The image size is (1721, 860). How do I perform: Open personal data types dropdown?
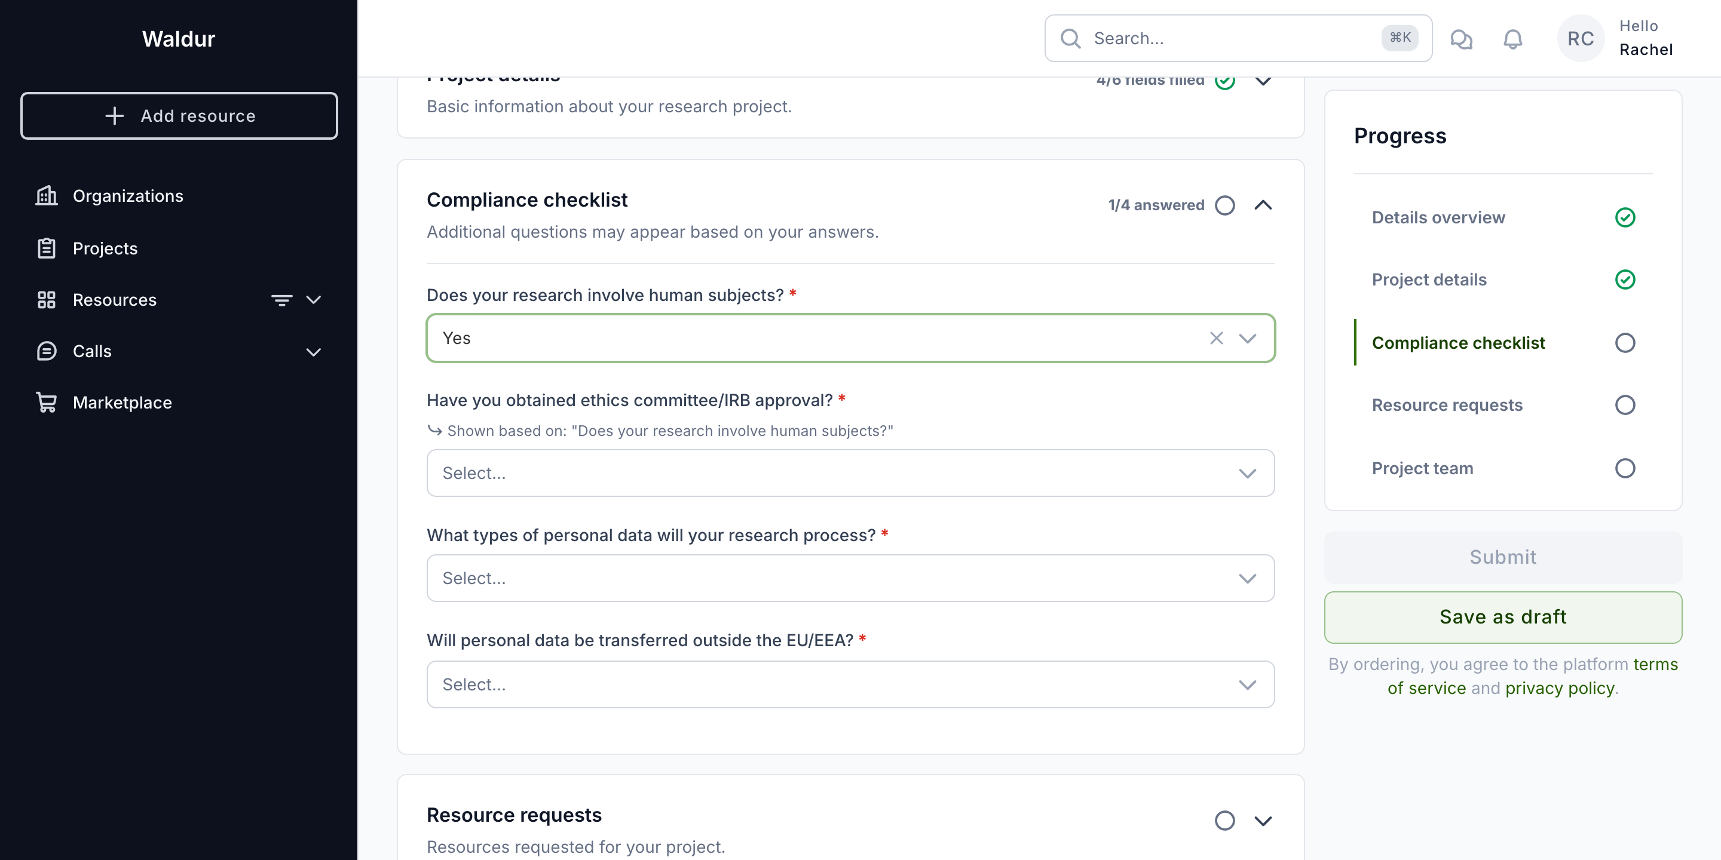coord(850,578)
